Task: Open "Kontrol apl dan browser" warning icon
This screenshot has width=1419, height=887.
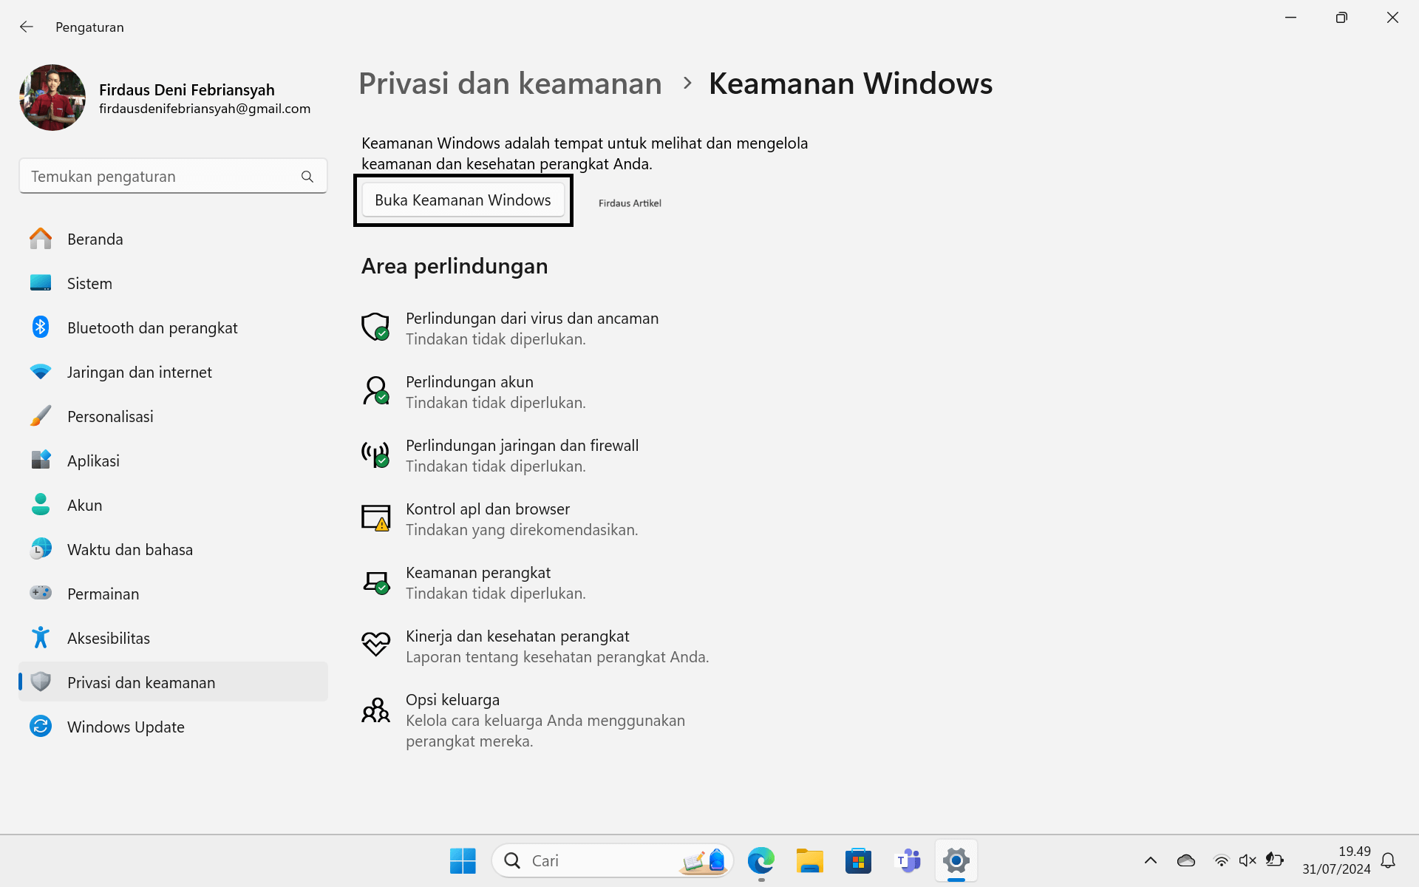Action: tap(376, 518)
